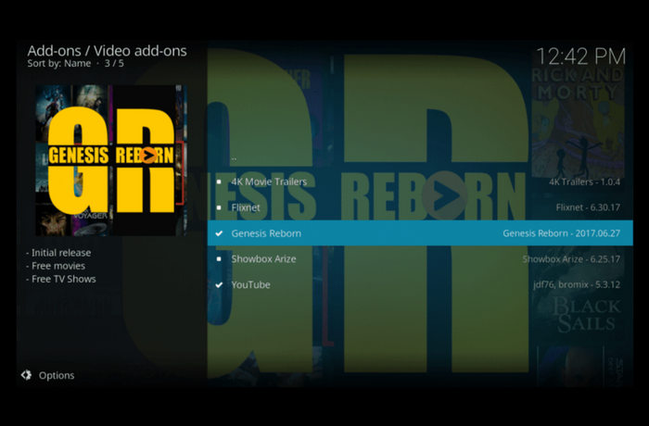Click the Genesis Reborn add-on thumbnail
The height and width of the screenshot is (426, 649).
pyautogui.click(x=110, y=160)
